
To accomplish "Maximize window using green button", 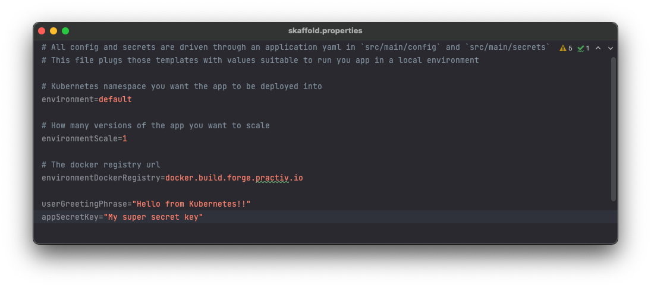I will pyautogui.click(x=65, y=31).
